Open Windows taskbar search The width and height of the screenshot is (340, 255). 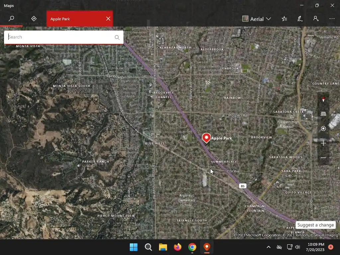[x=148, y=247]
